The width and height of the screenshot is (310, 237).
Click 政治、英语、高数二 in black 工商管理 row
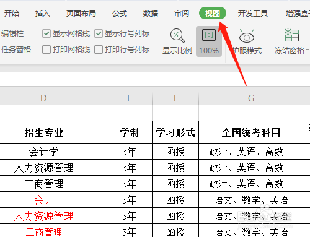(251, 184)
